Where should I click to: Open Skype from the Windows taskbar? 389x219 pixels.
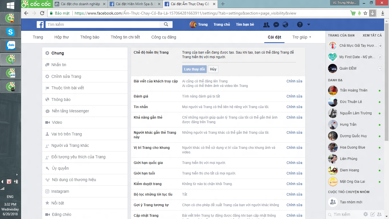11,32
